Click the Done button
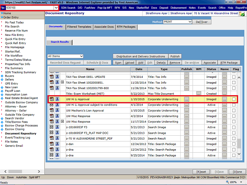Image resolution: width=247 pixels, height=185 pixels. click(237, 172)
